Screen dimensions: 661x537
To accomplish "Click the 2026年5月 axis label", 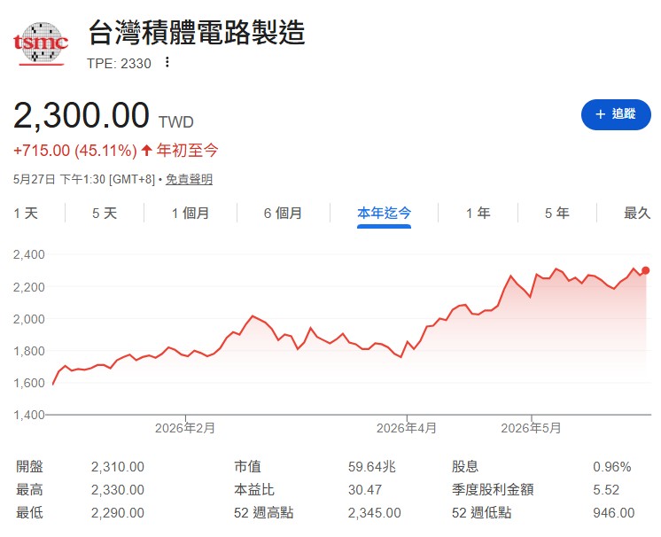I will [x=531, y=428].
